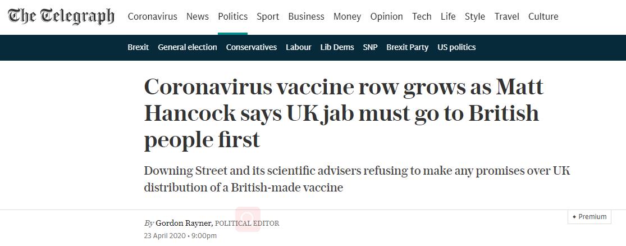Image resolution: width=626 pixels, height=246 pixels.
Task: Open the Brexit Party link
Action: [x=407, y=47]
